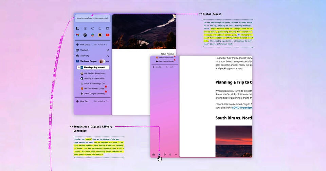The image size is (326, 171).
Task: Click the star on Planning a Trip tab
Action: [x=79, y=67]
